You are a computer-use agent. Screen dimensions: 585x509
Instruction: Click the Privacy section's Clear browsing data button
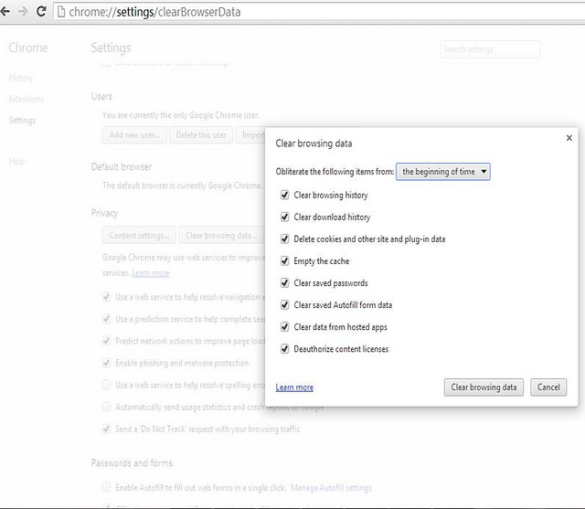(x=221, y=235)
